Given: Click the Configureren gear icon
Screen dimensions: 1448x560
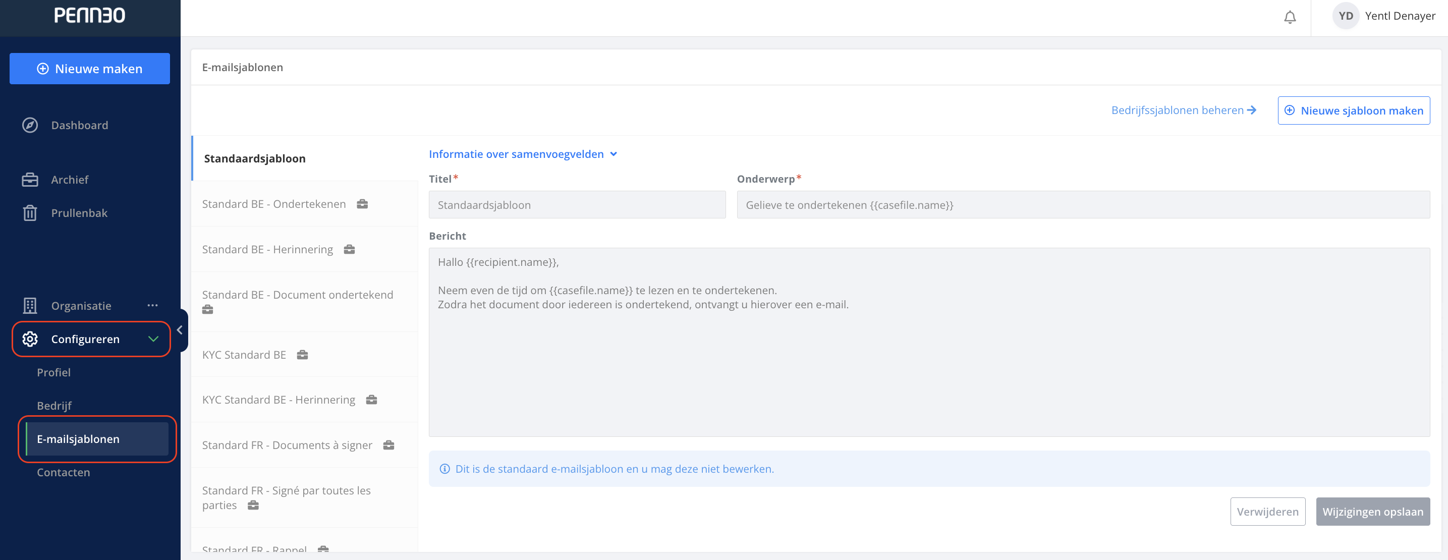Looking at the screenshot, I should tap(30, 339).
